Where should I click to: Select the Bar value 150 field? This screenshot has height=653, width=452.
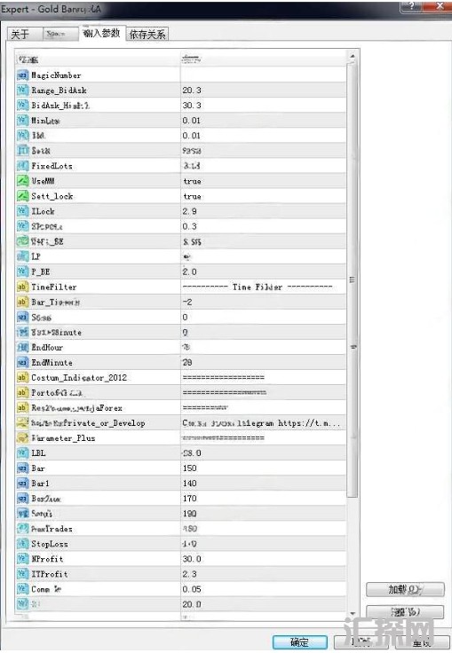[x=263, y=468]
